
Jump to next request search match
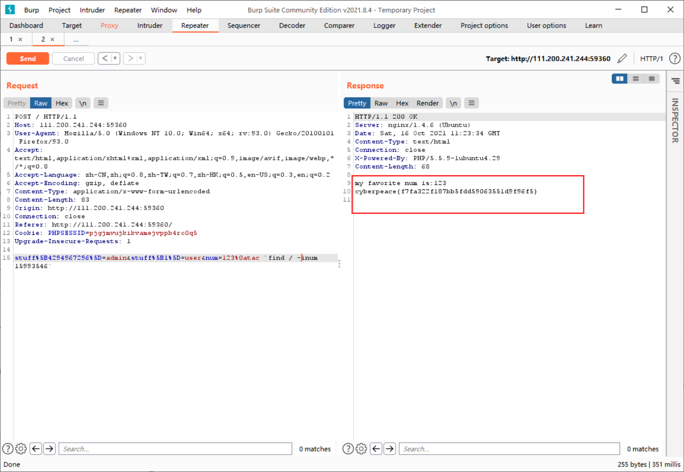click(49, 449)
